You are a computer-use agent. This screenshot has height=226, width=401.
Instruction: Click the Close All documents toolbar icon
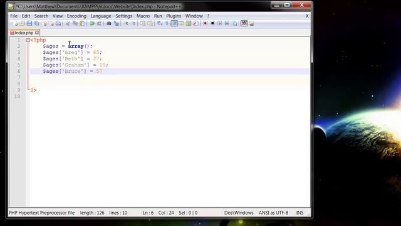pyautogui.click(x=51, y=24)
